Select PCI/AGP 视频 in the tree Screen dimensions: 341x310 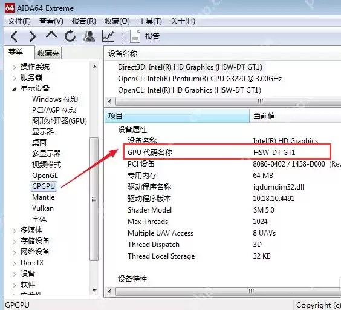[54, 110]
